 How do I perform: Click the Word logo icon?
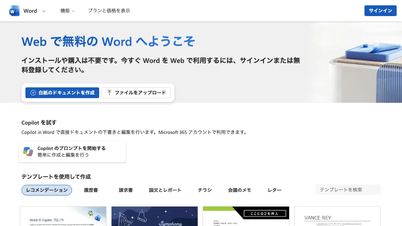click(x=14, y=11)
